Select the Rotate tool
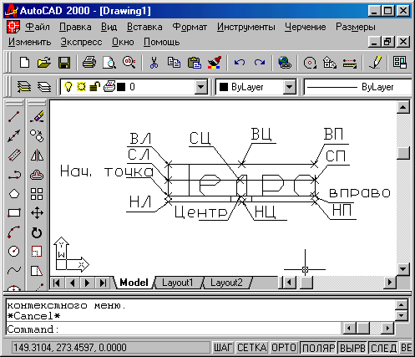The width and height of the screenshot is (415, 357). [37, 232]
